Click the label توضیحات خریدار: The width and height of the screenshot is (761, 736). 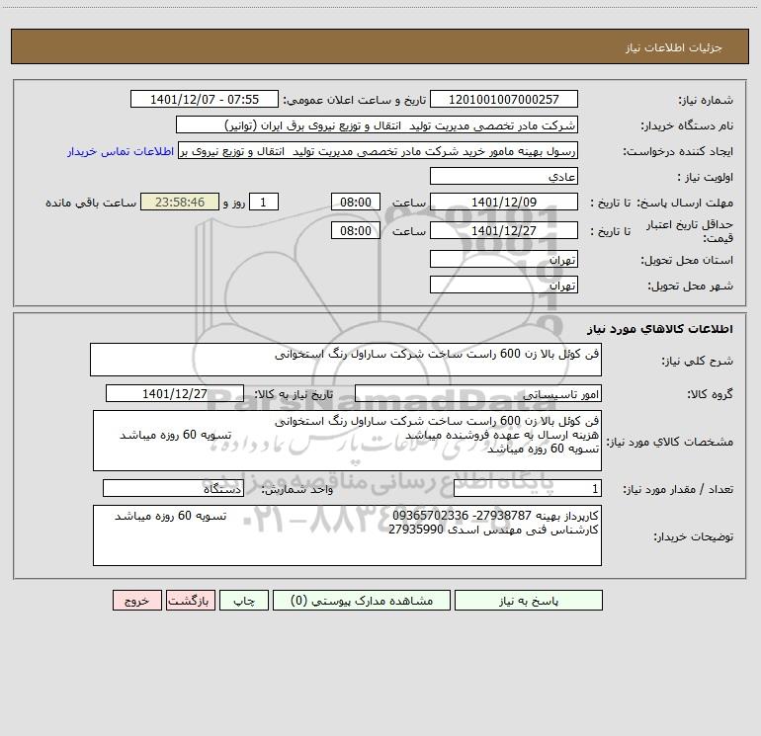click(x=693, y=536)
